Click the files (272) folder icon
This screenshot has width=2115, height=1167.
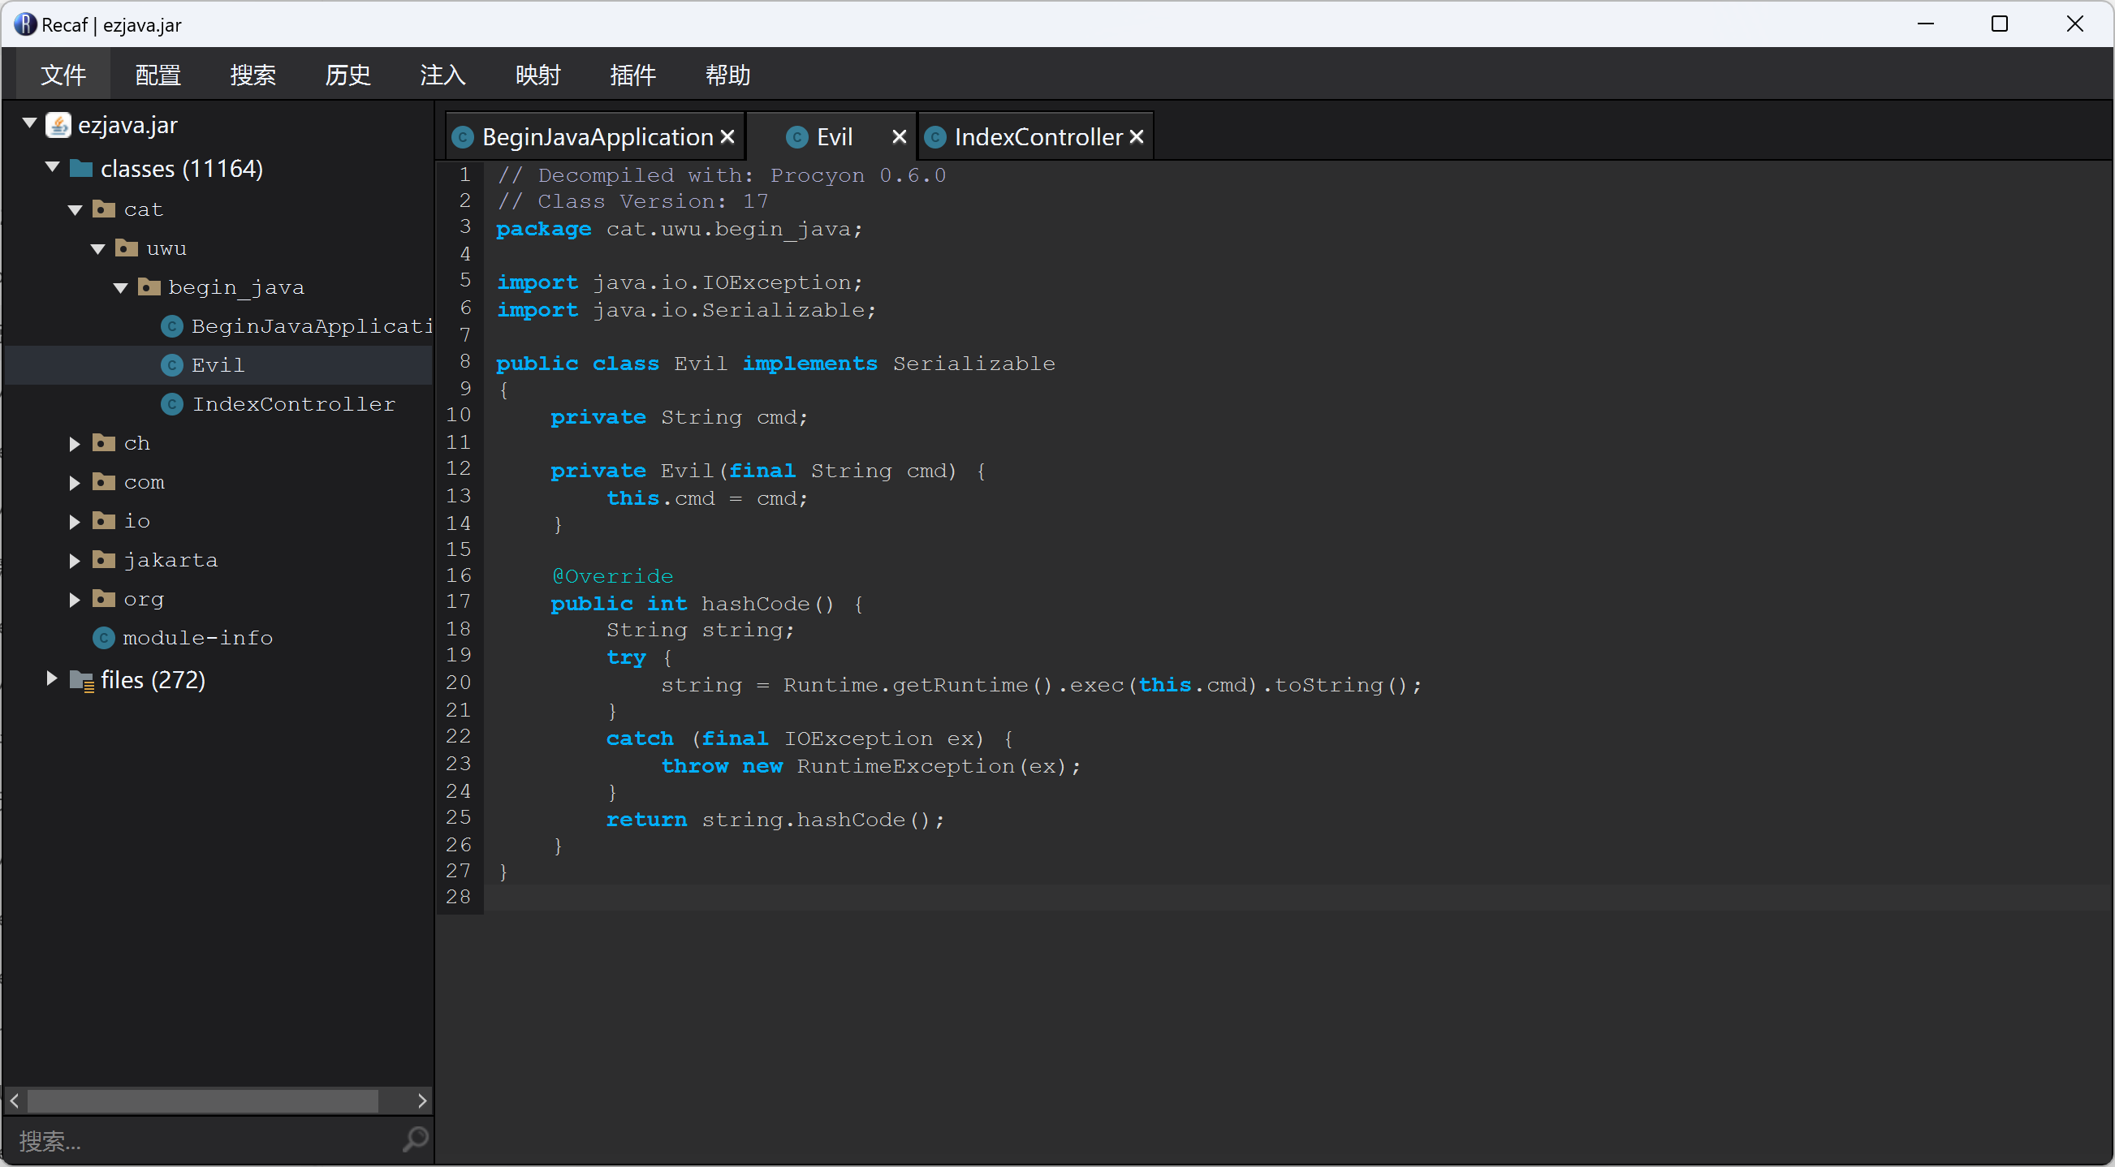click(x=81, y=680)
